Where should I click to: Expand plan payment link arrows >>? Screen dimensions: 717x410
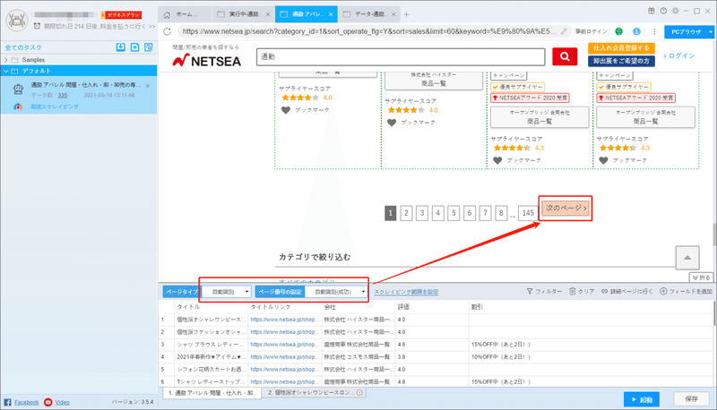151,27
